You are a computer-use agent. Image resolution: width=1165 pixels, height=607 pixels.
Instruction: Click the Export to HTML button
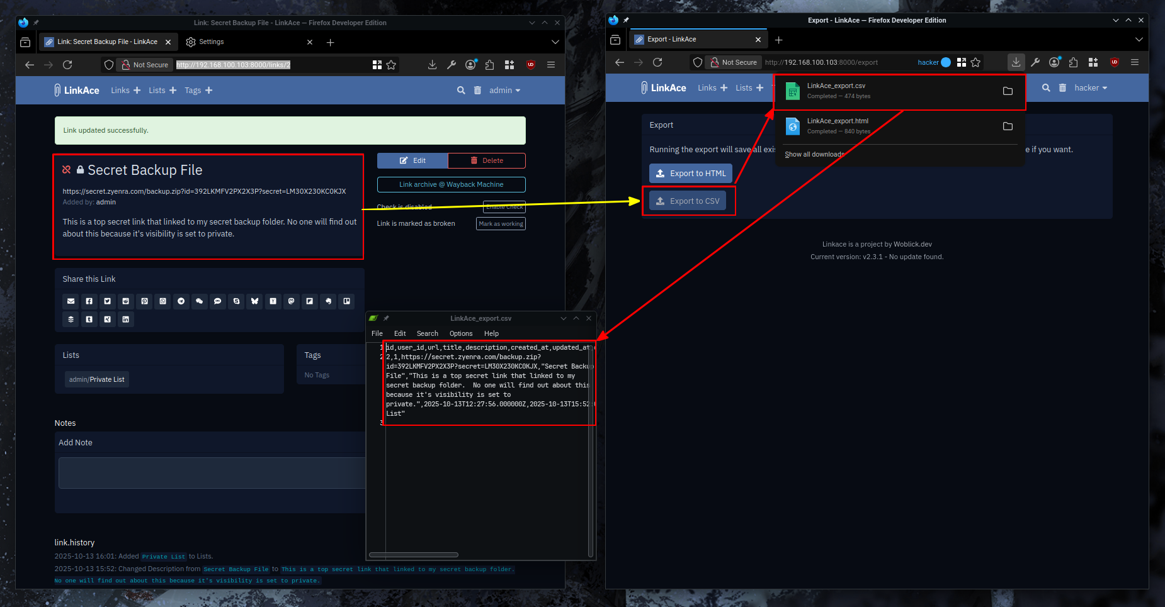(690, 173)
